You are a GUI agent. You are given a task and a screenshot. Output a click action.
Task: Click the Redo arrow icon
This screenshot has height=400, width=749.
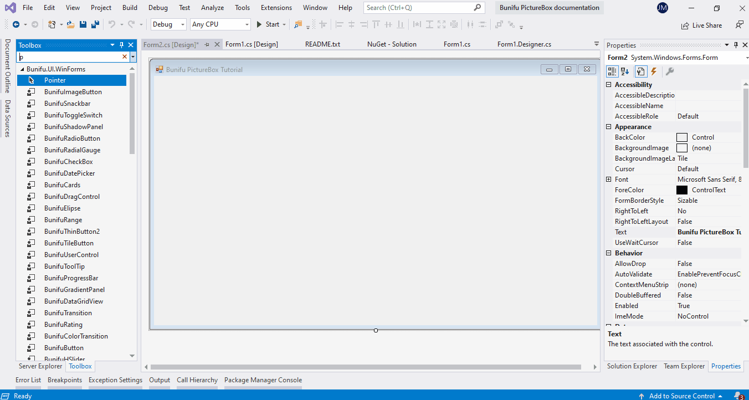coord(131,24)
